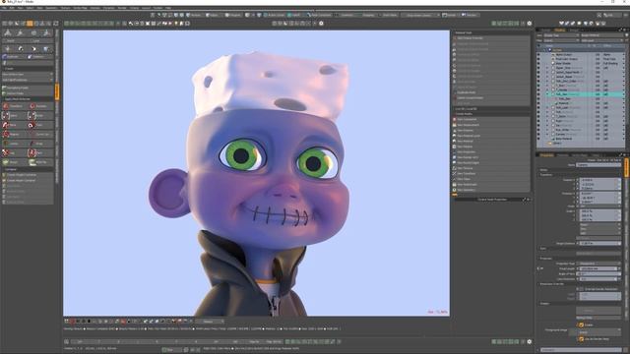This screenshot has height=354, width=630.
Task: Switch to Polygons selection mode
Action: click(233, 15)
